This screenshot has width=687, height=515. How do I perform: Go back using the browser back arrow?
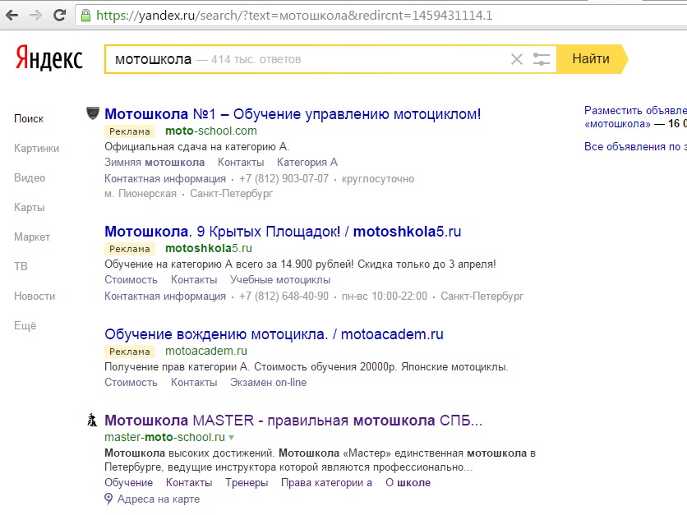click(x=12, y=16)
